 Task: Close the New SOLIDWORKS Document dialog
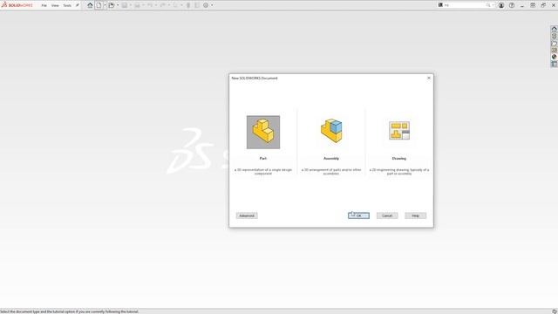click(x=429, y=78)
